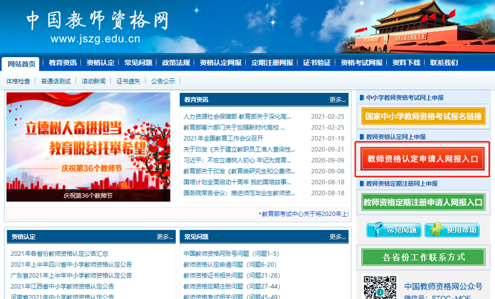This screenshot has height=299, width=495.
Task: Click the 各省份工作联系方式 button
Action: point(423,257)
